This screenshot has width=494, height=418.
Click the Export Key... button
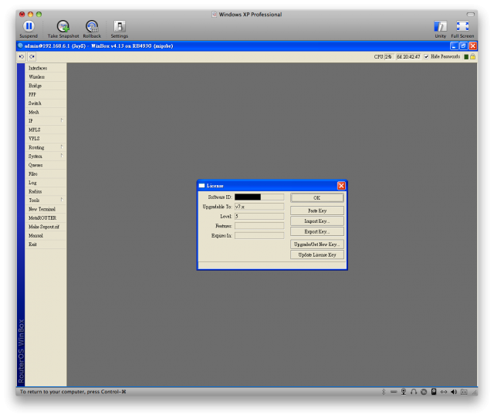point(317,231)
